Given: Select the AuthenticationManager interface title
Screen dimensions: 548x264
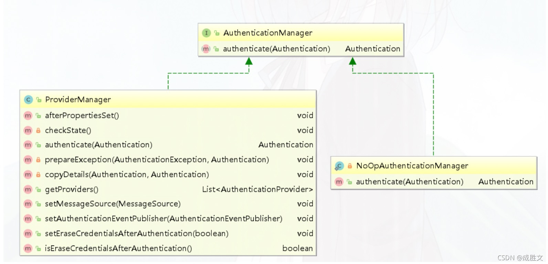Looking at the screenshot, I should 268,33.
